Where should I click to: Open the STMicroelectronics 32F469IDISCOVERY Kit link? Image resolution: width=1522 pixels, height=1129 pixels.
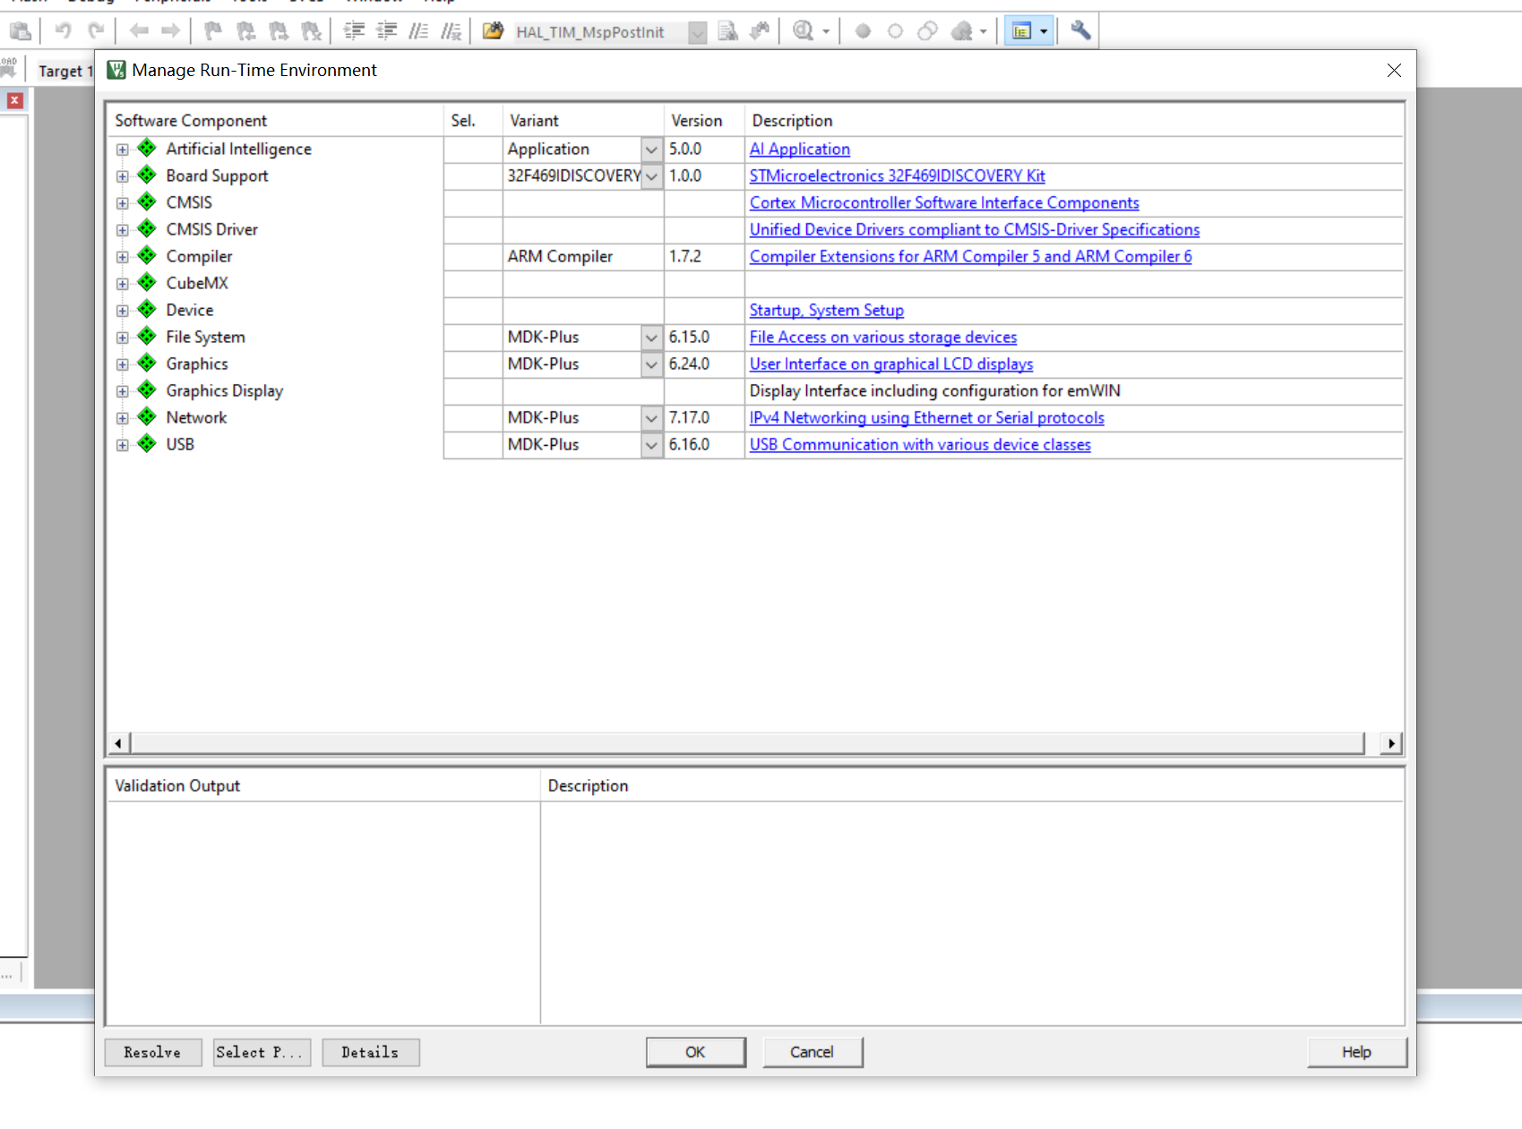click(898, 176)
